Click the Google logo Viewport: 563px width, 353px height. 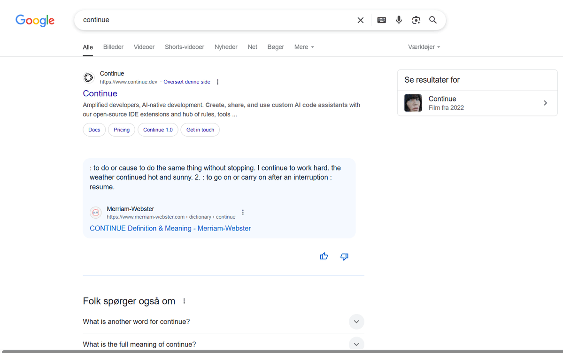35,21
